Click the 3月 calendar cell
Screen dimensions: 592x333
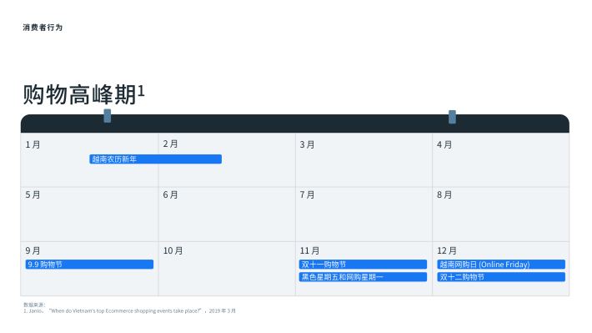(x=364, y=160)
